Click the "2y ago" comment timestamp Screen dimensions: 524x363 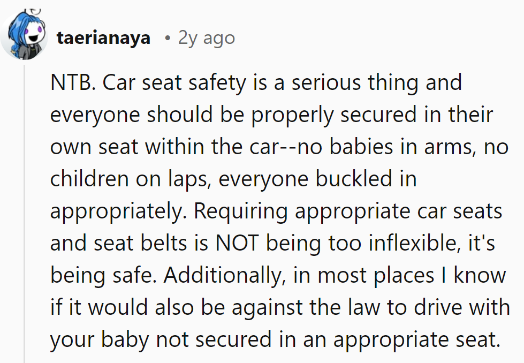(206, 39)
